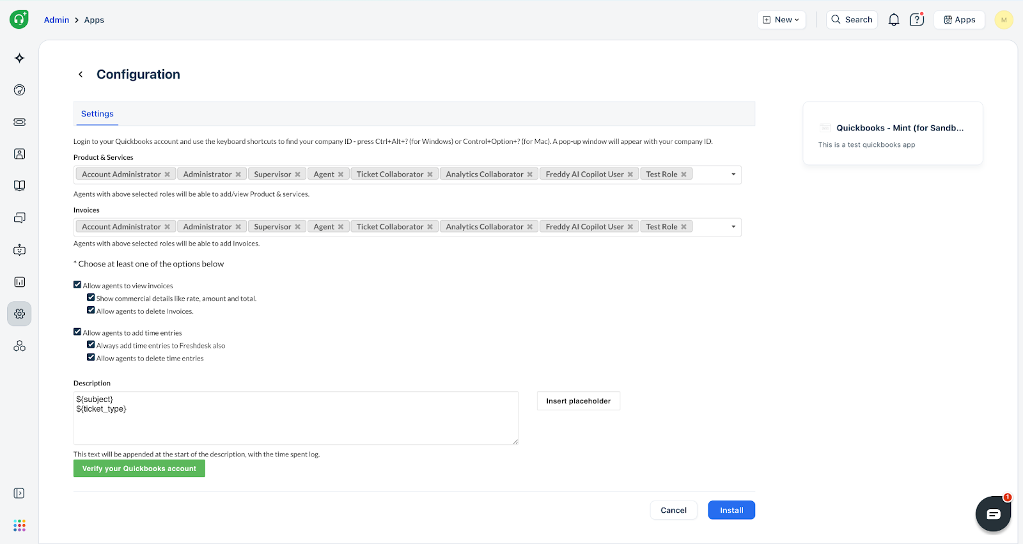1023x544 pixels.
Task: Remove Administrator from Invoices roles
Action: pyautogui.click(x=238, y=227)
